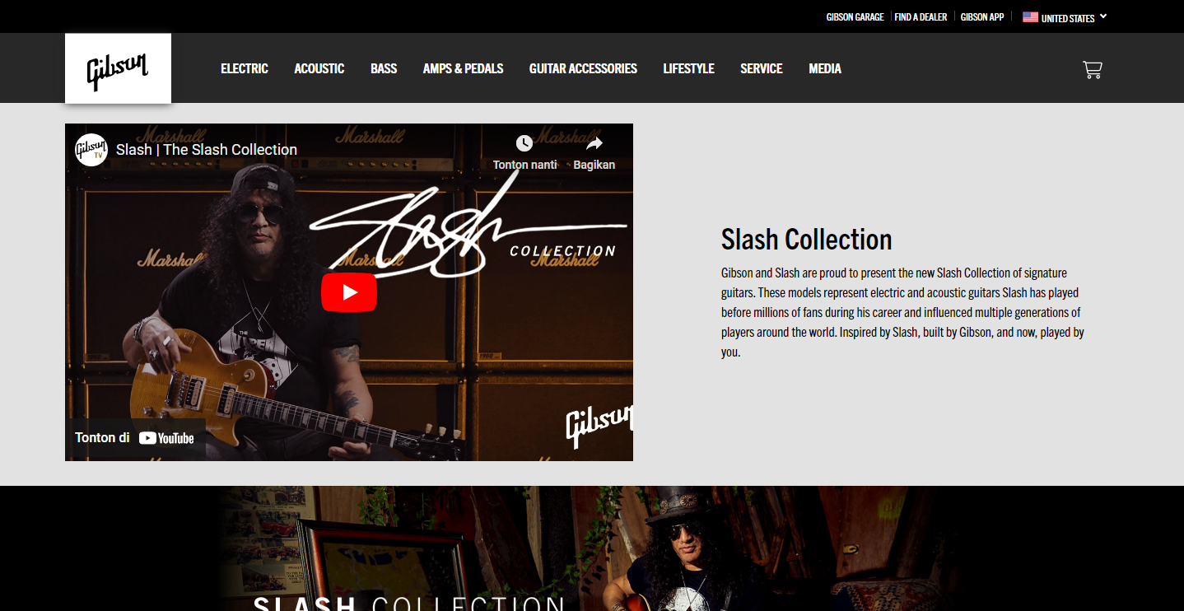Click the YouTube logo in video

point(166,438)
